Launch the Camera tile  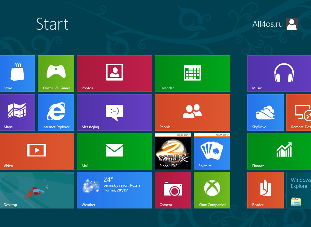173,190
